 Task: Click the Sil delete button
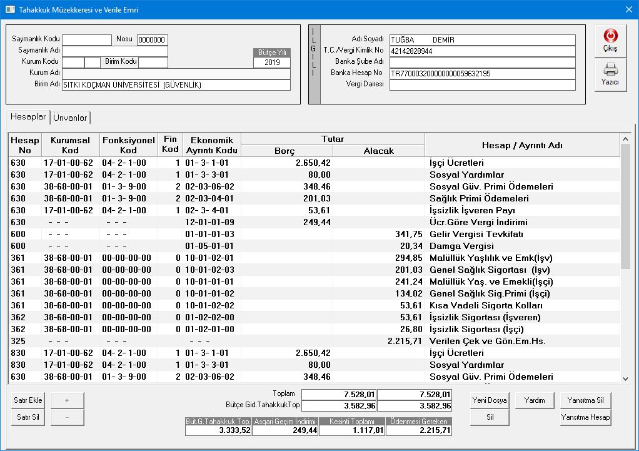(490, 418)
